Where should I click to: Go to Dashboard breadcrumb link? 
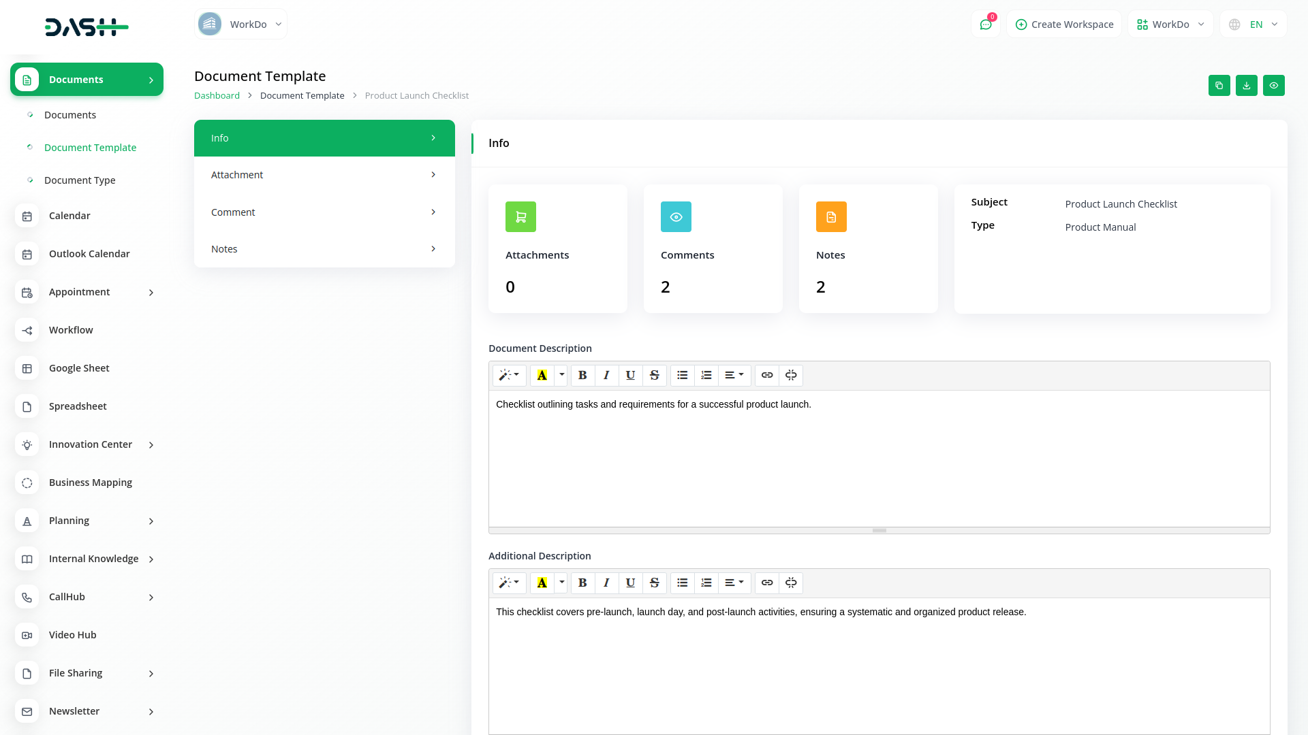point(217,96)
